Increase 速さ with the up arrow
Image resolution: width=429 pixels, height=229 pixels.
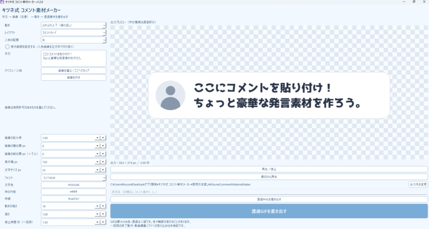click(97, 214)
